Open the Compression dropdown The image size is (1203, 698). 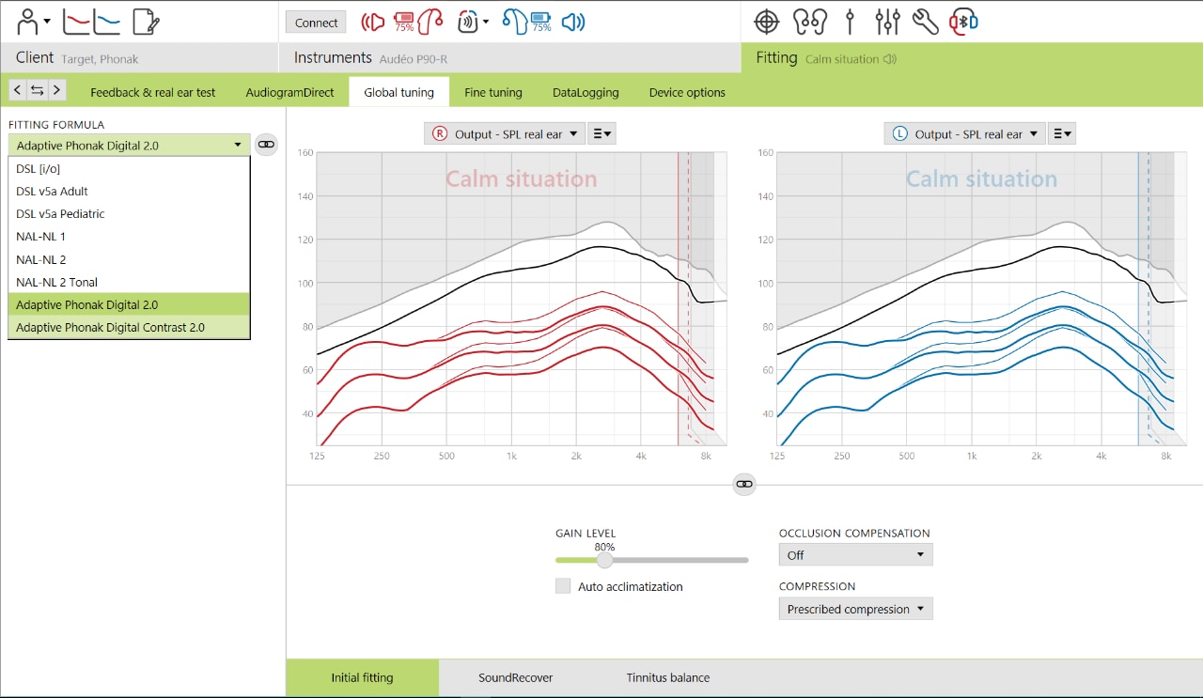point(854,608)
